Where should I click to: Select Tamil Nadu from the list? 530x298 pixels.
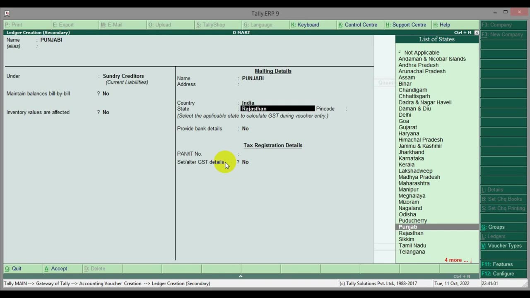point(412,245)
